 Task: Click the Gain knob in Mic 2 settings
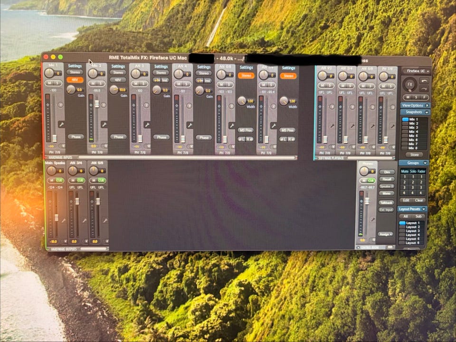114,90
